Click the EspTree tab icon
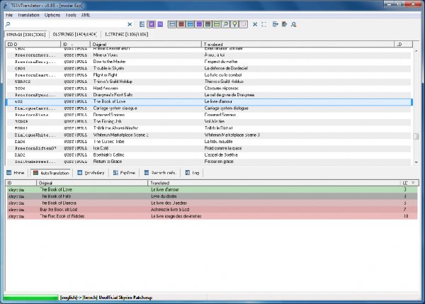Screen dimensions: 425x304 (x=115, y=173)
